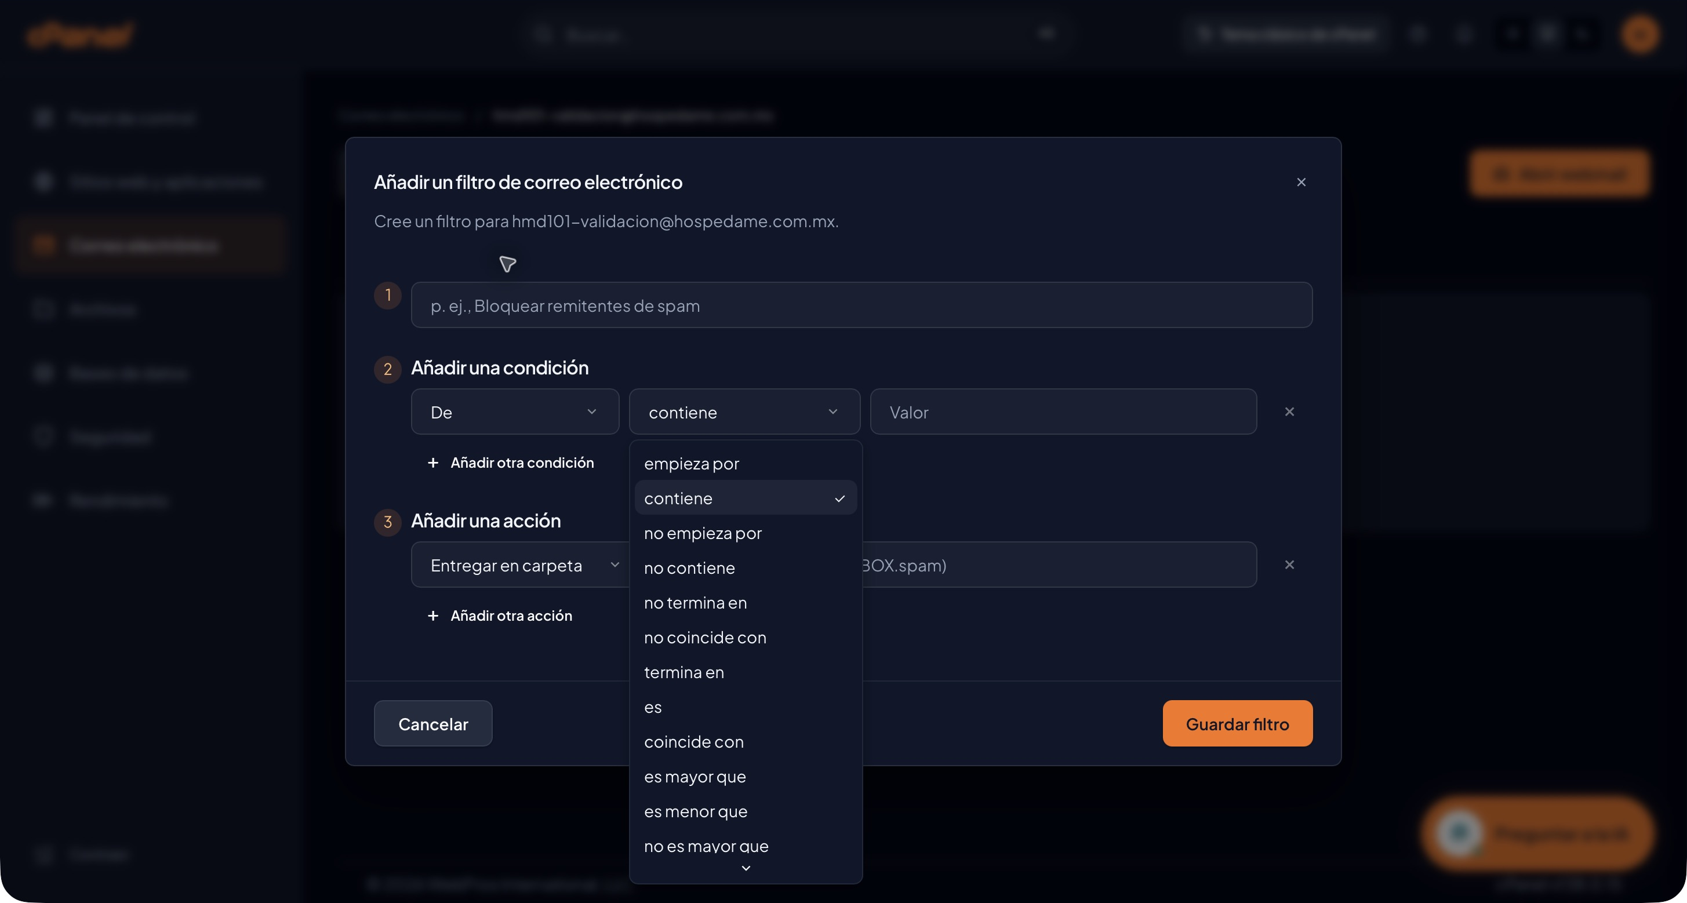Pick 'no coincide con' option
1687x903 pixels.
[746, 637]
